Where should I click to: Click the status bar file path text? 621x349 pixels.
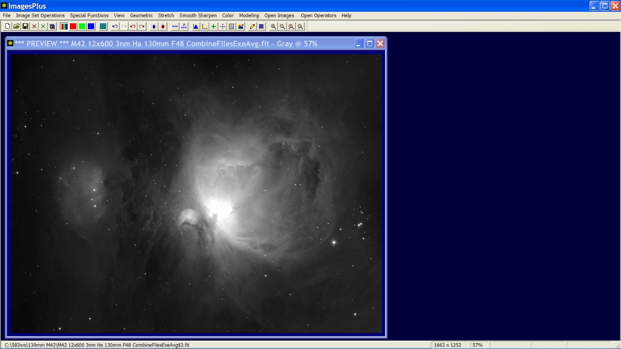pyautogui.click(x=97, y=345)
